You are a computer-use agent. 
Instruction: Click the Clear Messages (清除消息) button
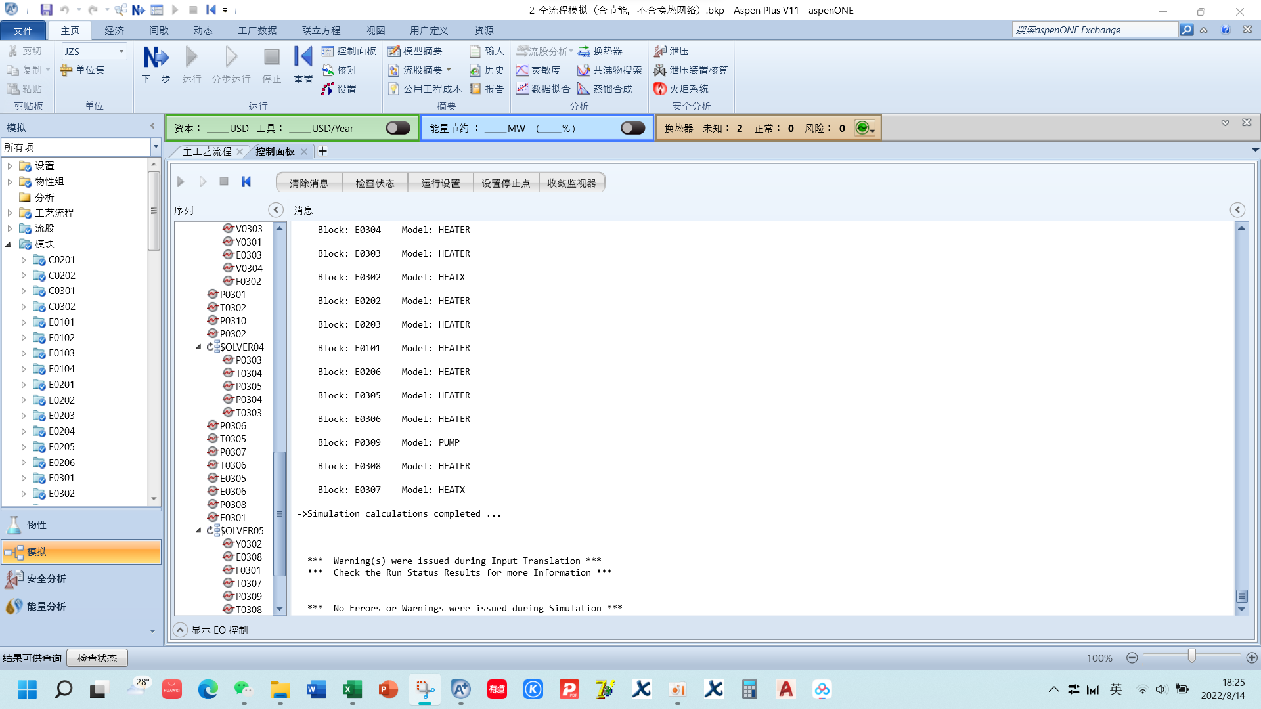(x=309, y=183)
